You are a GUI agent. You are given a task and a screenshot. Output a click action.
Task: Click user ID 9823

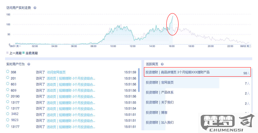point(15,120)
